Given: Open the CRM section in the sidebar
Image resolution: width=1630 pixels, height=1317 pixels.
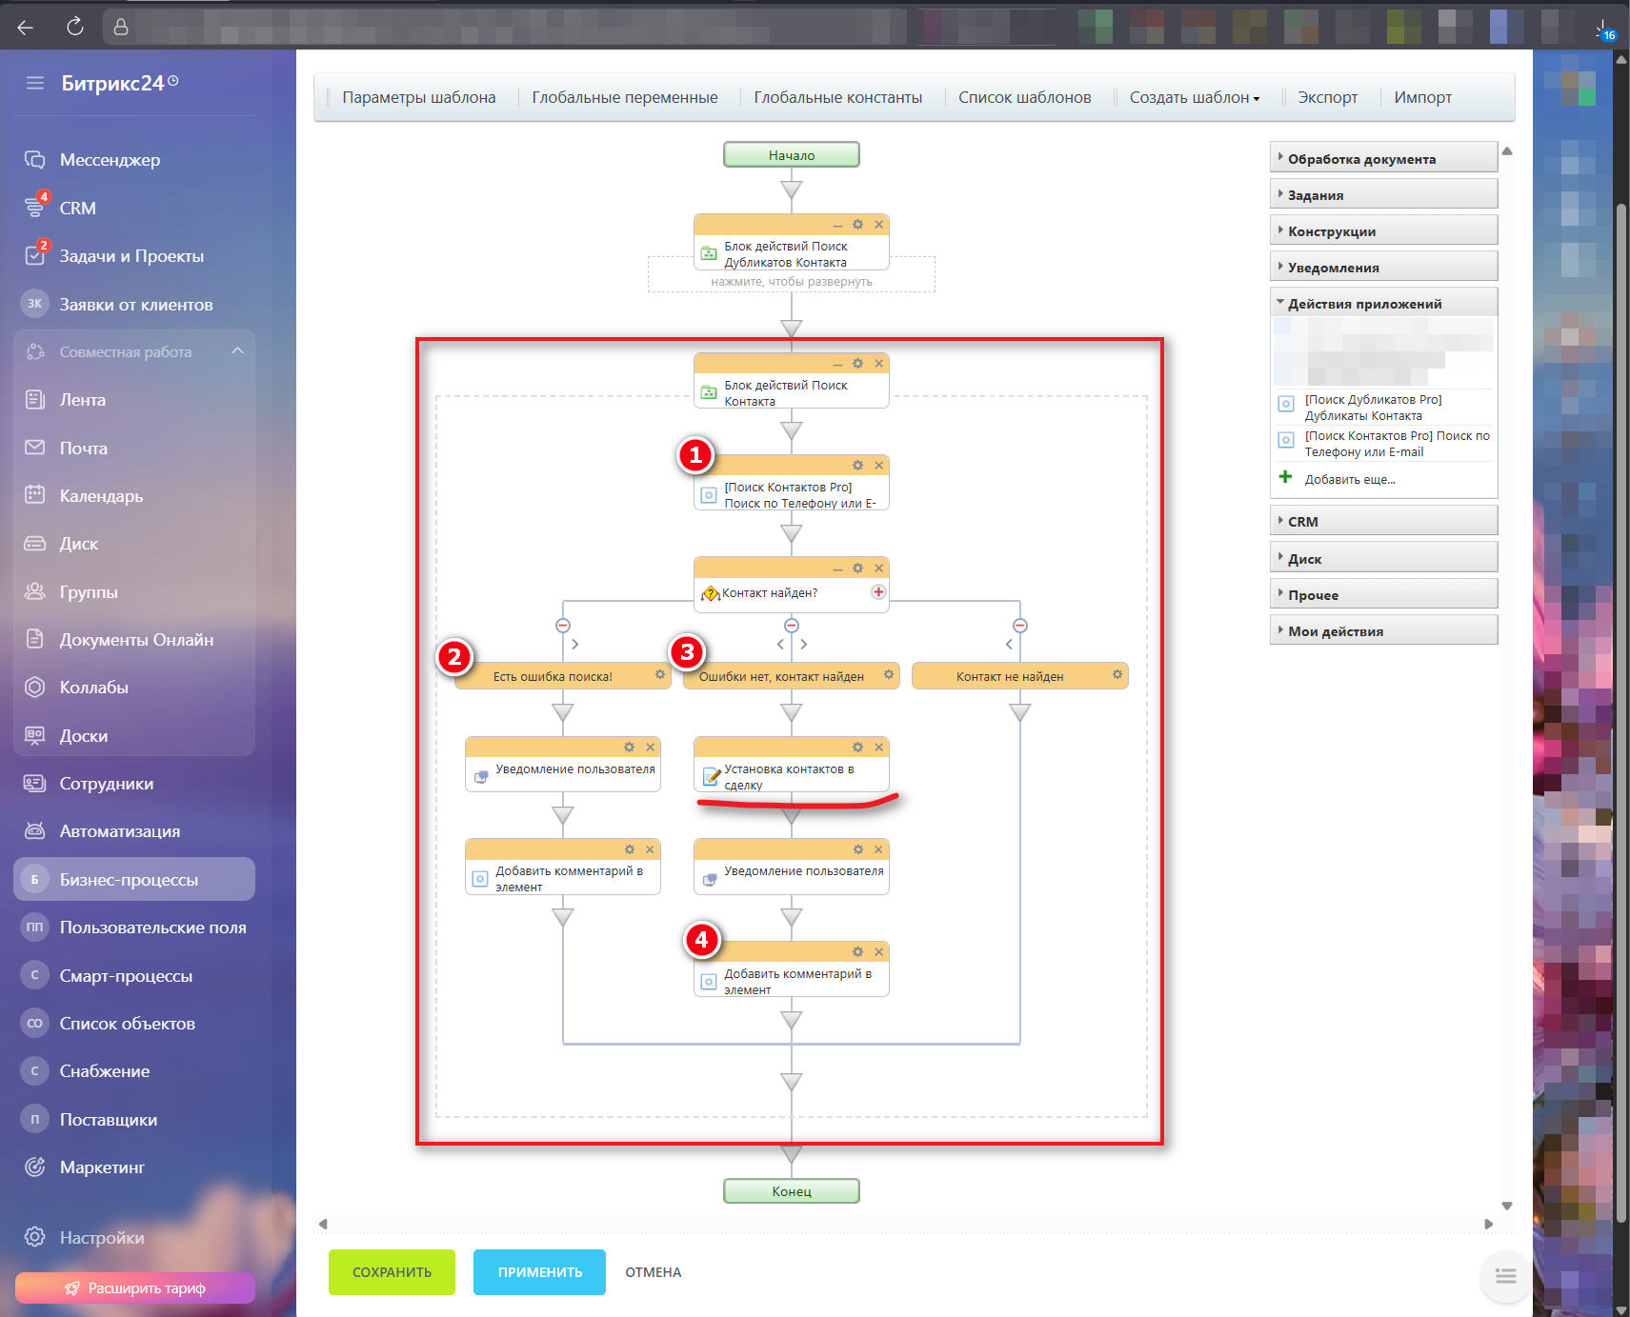Looking at the screenshot, I should 77,209.
